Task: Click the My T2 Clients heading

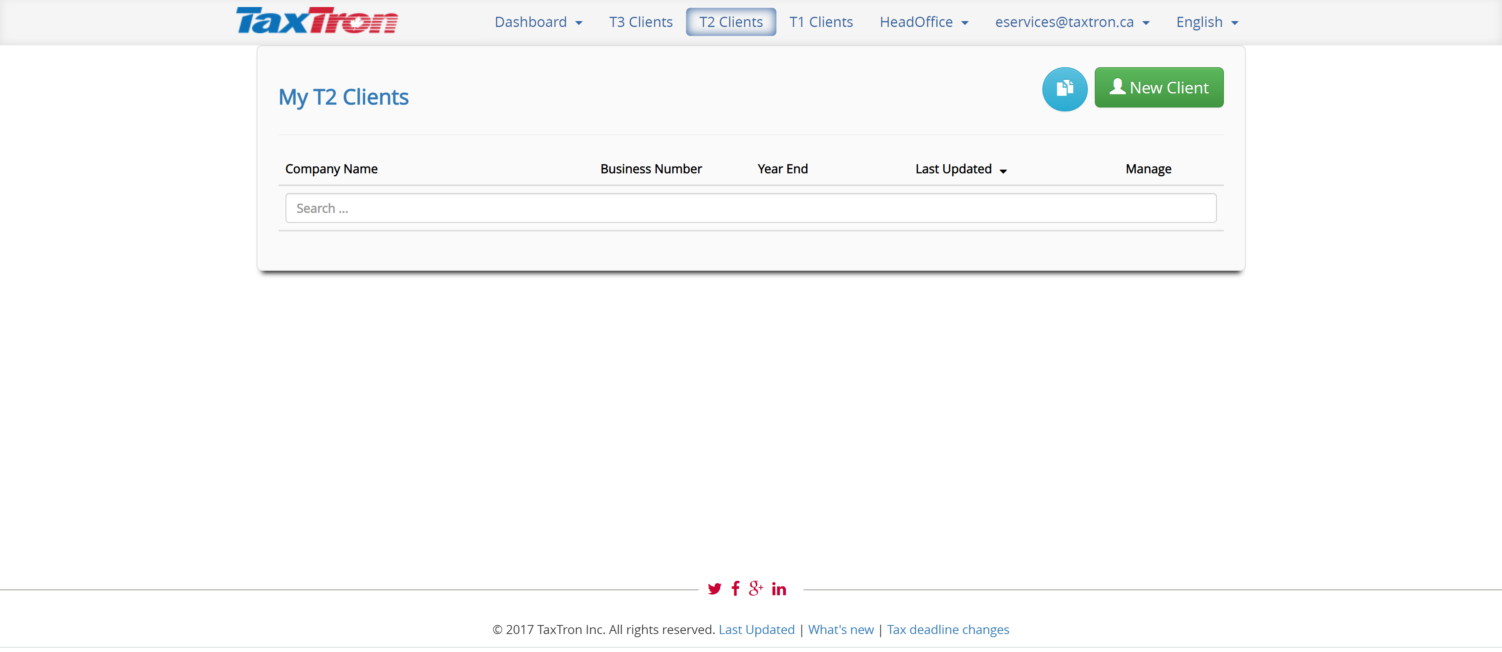Action: (x=343, y=97)
